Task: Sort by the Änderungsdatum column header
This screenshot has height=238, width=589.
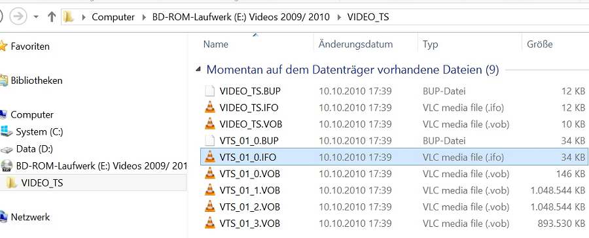Action: [x=355, y=44]
